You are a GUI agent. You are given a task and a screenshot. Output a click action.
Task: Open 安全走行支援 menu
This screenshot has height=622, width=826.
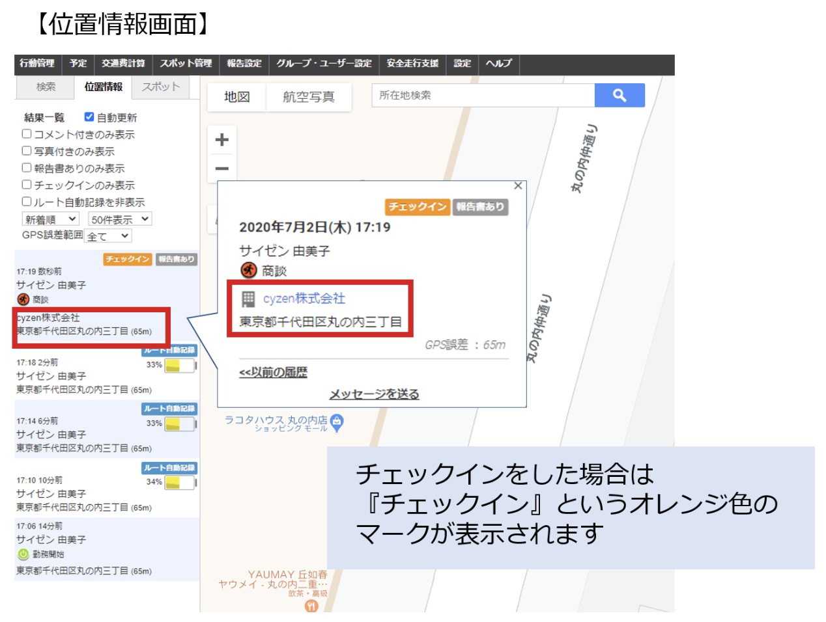coord(412,64)
